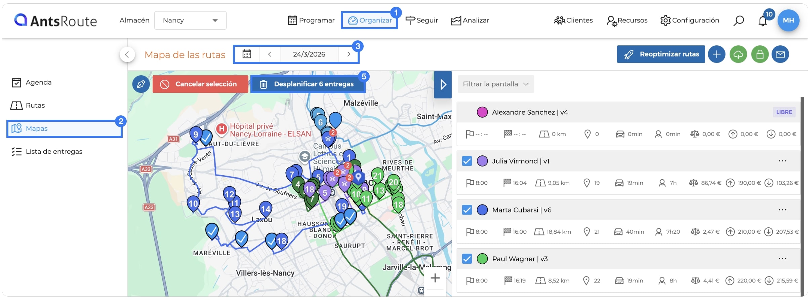
Task: Click Paul Wagner | v3 route name
Action: tap(520, 259)
